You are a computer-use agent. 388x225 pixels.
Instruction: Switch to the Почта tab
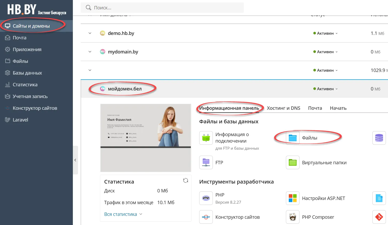pos(315,108)
